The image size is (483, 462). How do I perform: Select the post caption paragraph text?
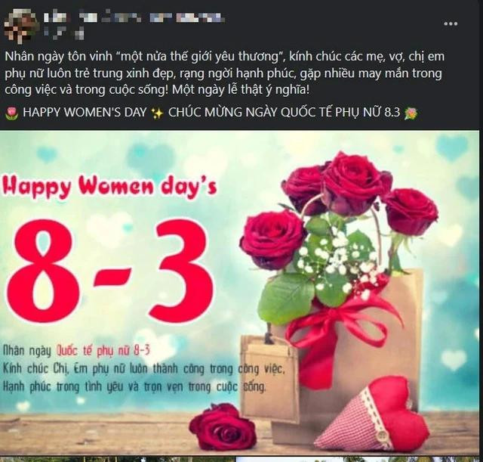pos(224,73)
